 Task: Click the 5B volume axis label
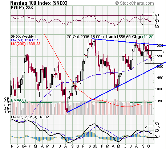(7, 98)
